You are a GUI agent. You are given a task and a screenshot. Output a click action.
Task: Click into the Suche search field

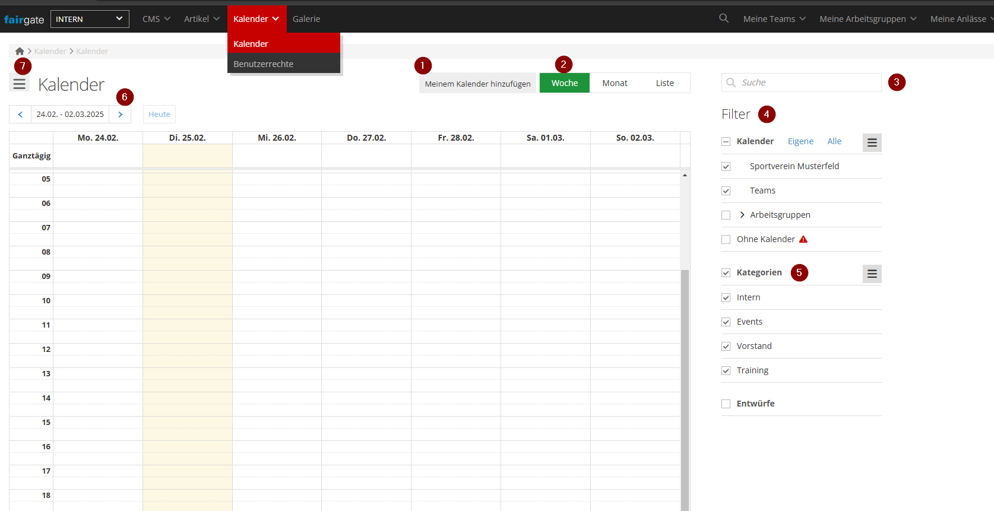[x=808, y=82]
